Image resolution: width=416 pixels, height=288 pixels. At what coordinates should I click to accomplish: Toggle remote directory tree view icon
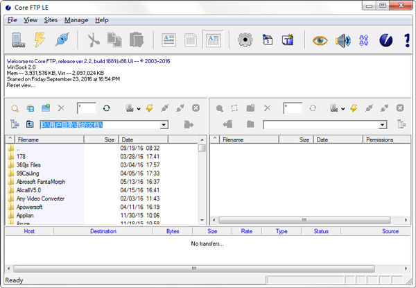(401, 124)
